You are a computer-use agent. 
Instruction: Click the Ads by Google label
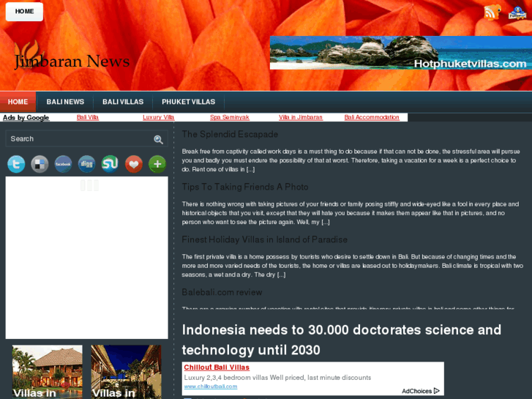[x=26, y=117]
